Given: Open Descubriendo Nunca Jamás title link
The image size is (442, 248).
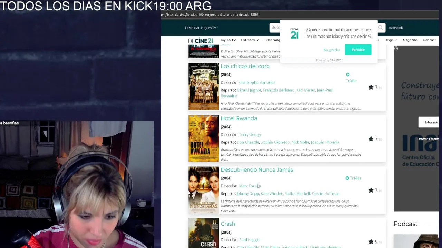Looking at the screenshot, I should click(x=257, y=169).
